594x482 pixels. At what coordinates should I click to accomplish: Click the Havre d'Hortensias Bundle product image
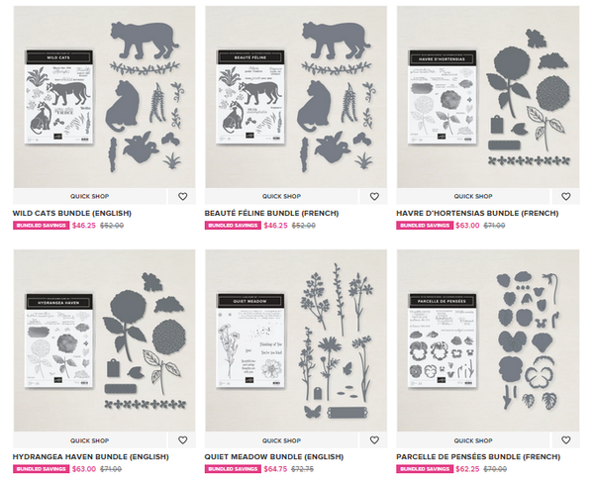[x=488, y=97]
